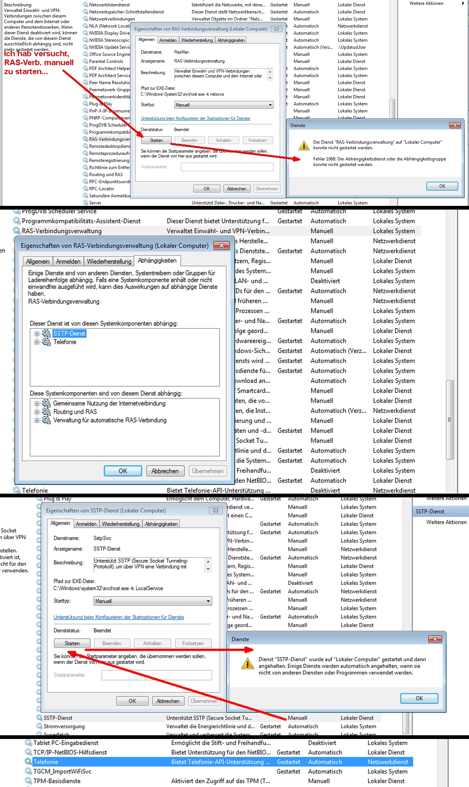Expand the SSTP-Dienst dependency tree node

point(37,334)
